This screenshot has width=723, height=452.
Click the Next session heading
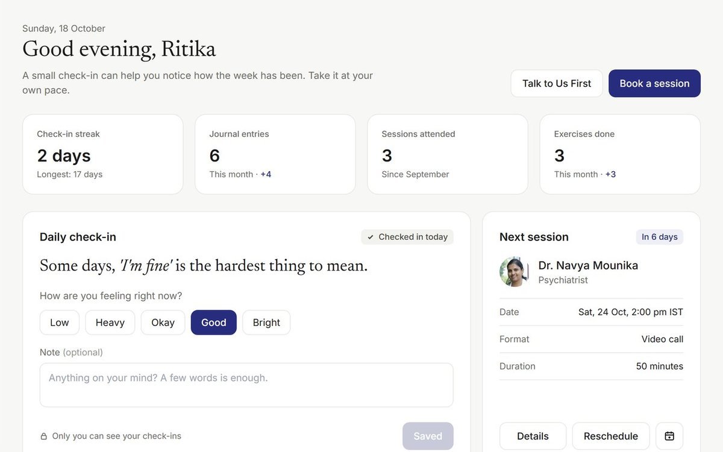point(534,237)
